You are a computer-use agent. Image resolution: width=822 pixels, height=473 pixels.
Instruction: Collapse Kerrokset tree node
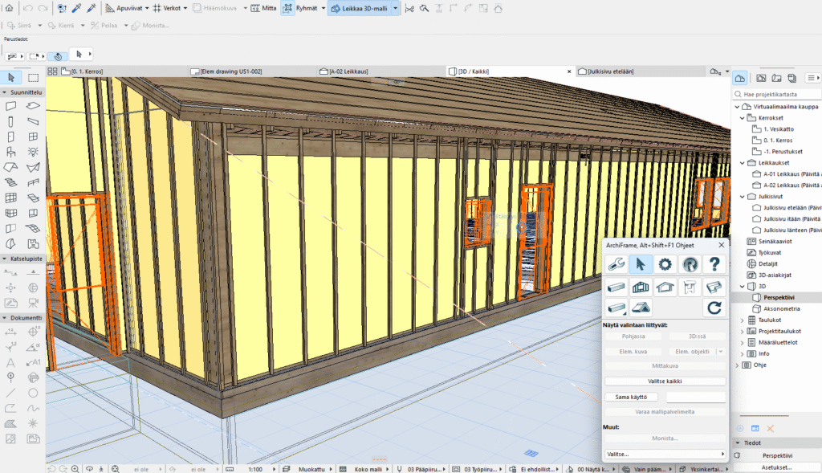(x=743, y=118)
